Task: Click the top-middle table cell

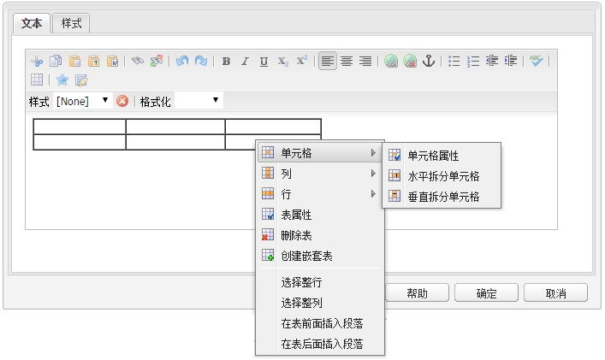Action: click(x=175, y=127)
